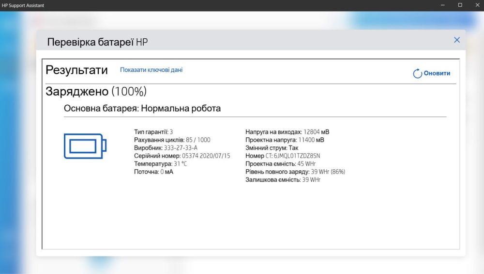Open the Показати ключові дані link
The image size is (484, 274).
coord(151,70)
